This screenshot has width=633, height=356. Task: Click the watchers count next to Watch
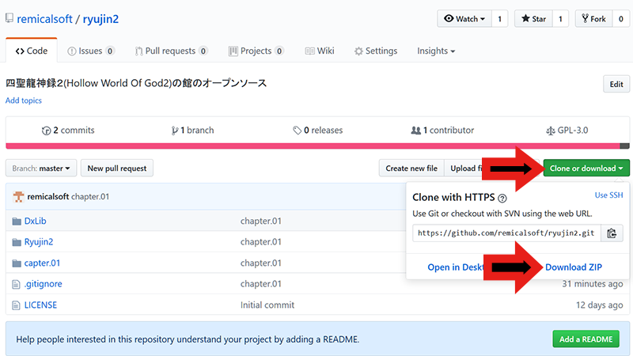(x=499, y=18)
